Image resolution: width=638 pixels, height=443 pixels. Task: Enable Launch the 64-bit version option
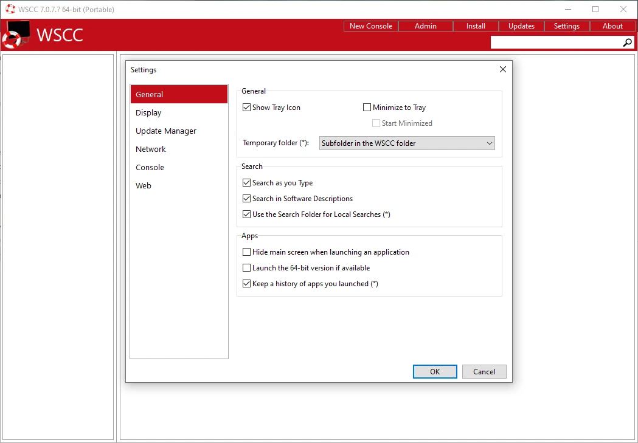coord(247,268)
